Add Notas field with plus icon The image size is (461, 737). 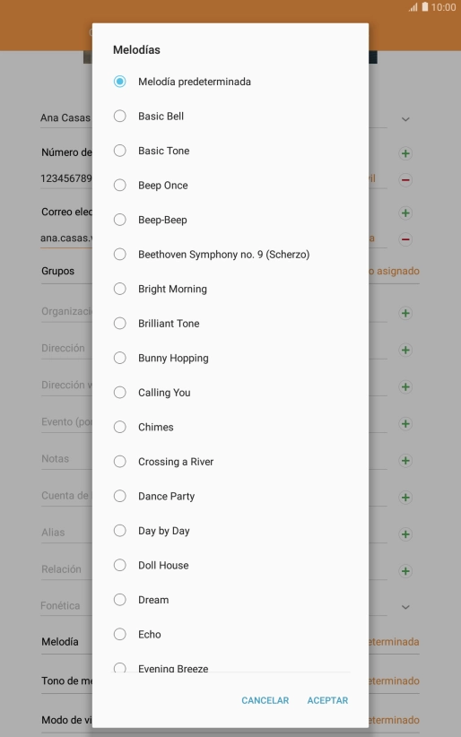405,461
